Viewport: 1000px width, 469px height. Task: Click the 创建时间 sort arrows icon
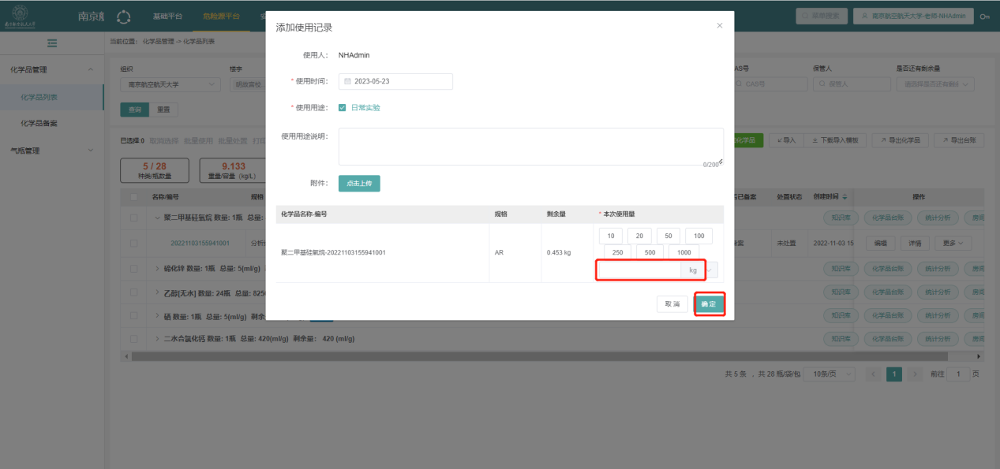[845, 196]
